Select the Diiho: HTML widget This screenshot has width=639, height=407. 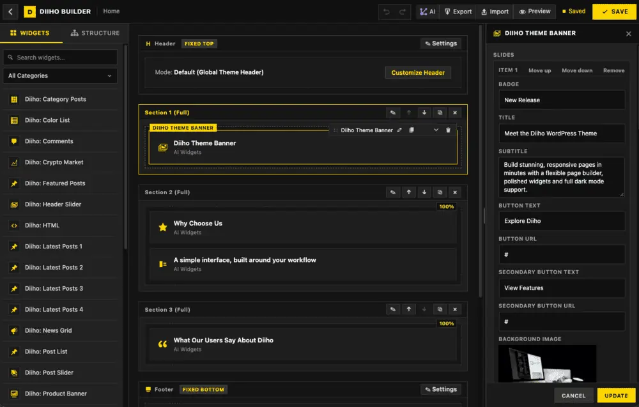(60, 226)
